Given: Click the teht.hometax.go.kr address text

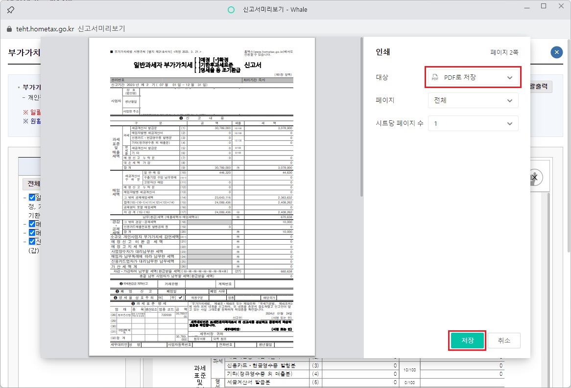Looking at the screenshot, I should 45,29.
